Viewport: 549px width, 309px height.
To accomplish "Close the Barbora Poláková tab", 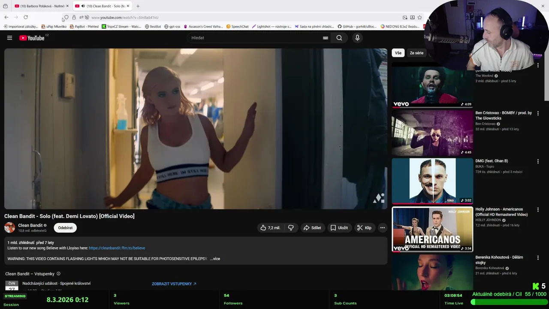I will 67,6.
